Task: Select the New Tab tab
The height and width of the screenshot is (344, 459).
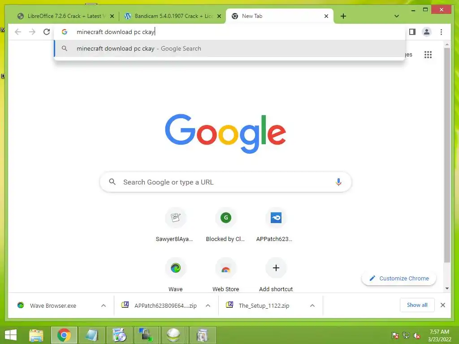Action: tap(280, 16)
